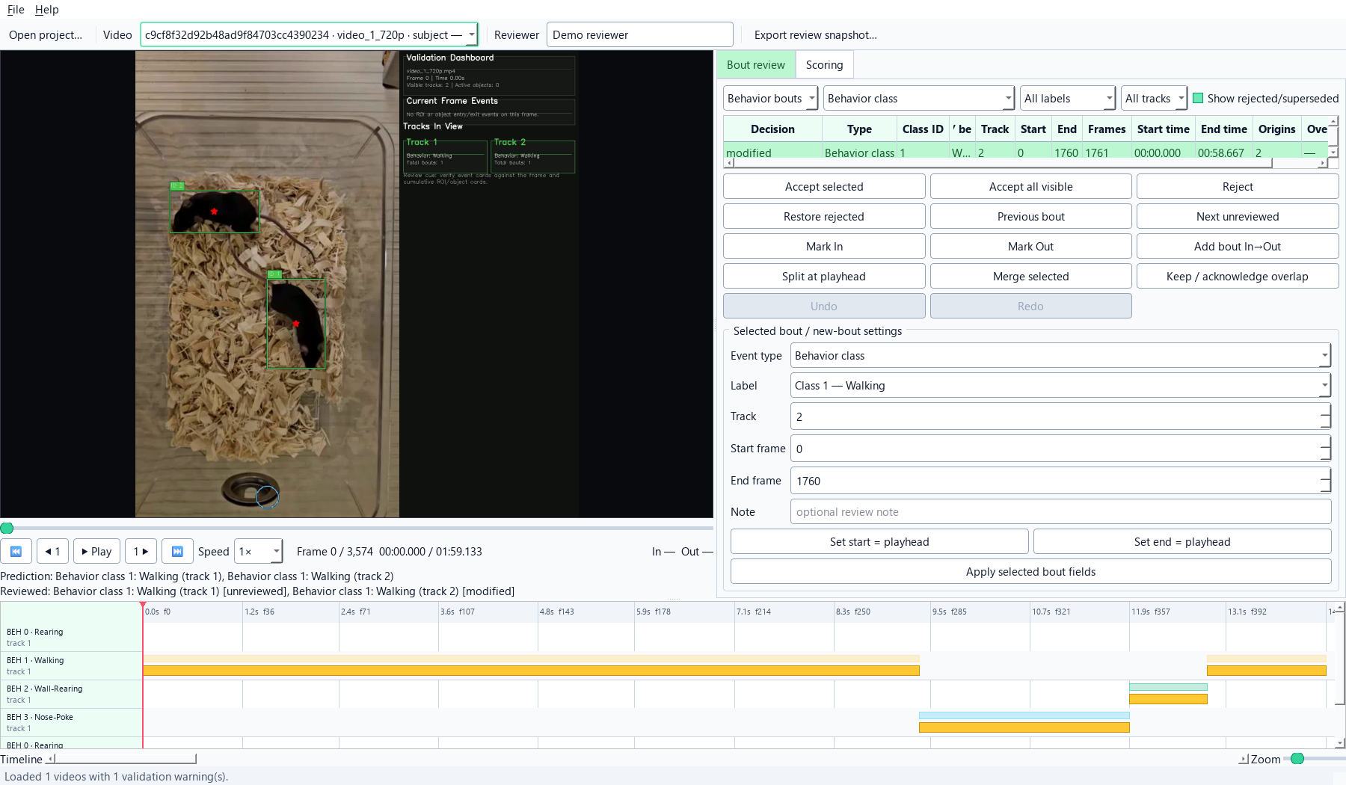1346x785 pixels.
Task: Click the Reviewer name field
Action: click(639, 34)
